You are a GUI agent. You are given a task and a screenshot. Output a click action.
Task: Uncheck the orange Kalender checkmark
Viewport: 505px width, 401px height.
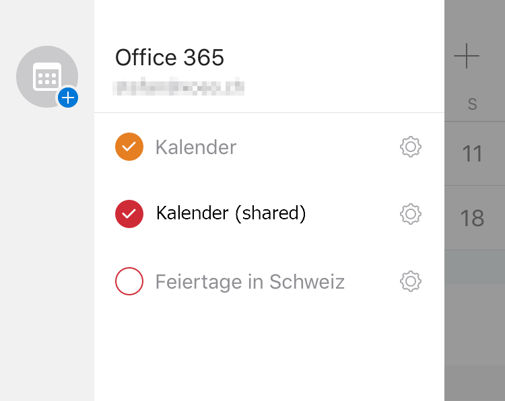(129, 147)
